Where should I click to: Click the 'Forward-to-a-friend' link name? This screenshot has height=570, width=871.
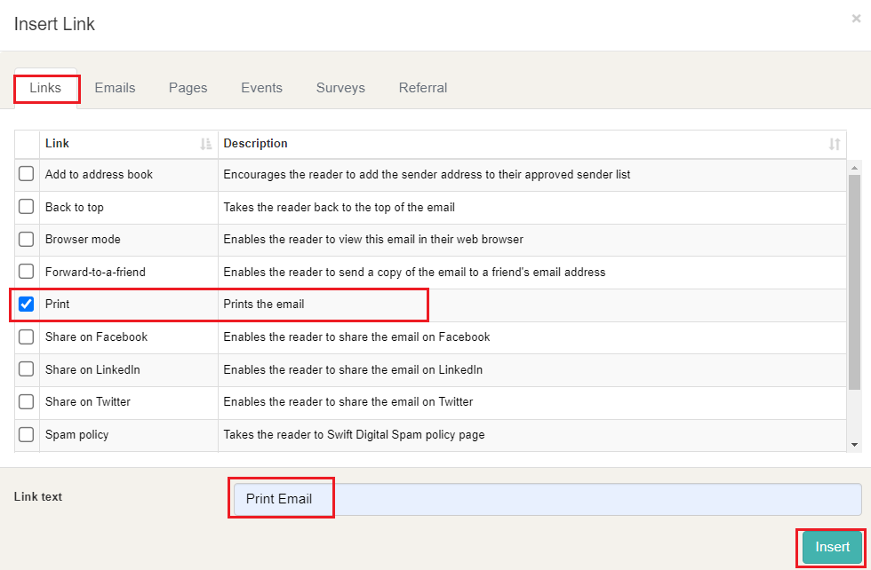(x=96, y=272)
